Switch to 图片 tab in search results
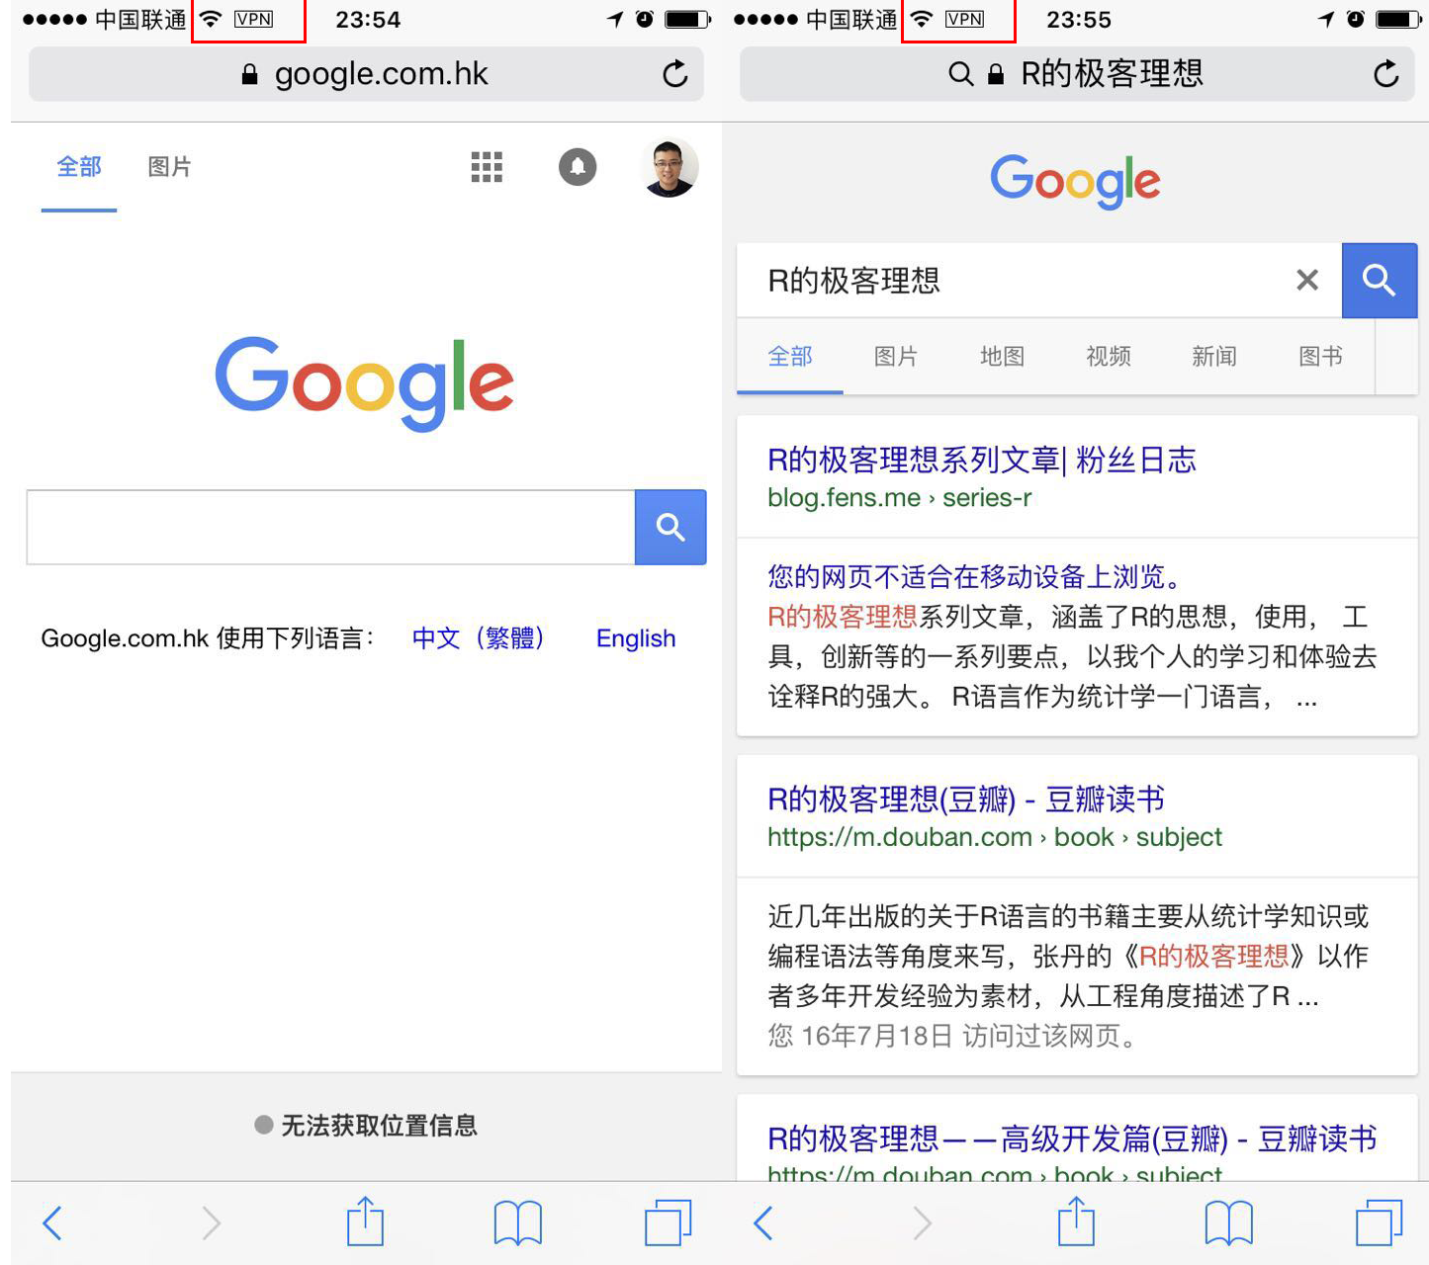Screen dimensions: 1429x1265 pyautogui.click(x=896, y=357)
